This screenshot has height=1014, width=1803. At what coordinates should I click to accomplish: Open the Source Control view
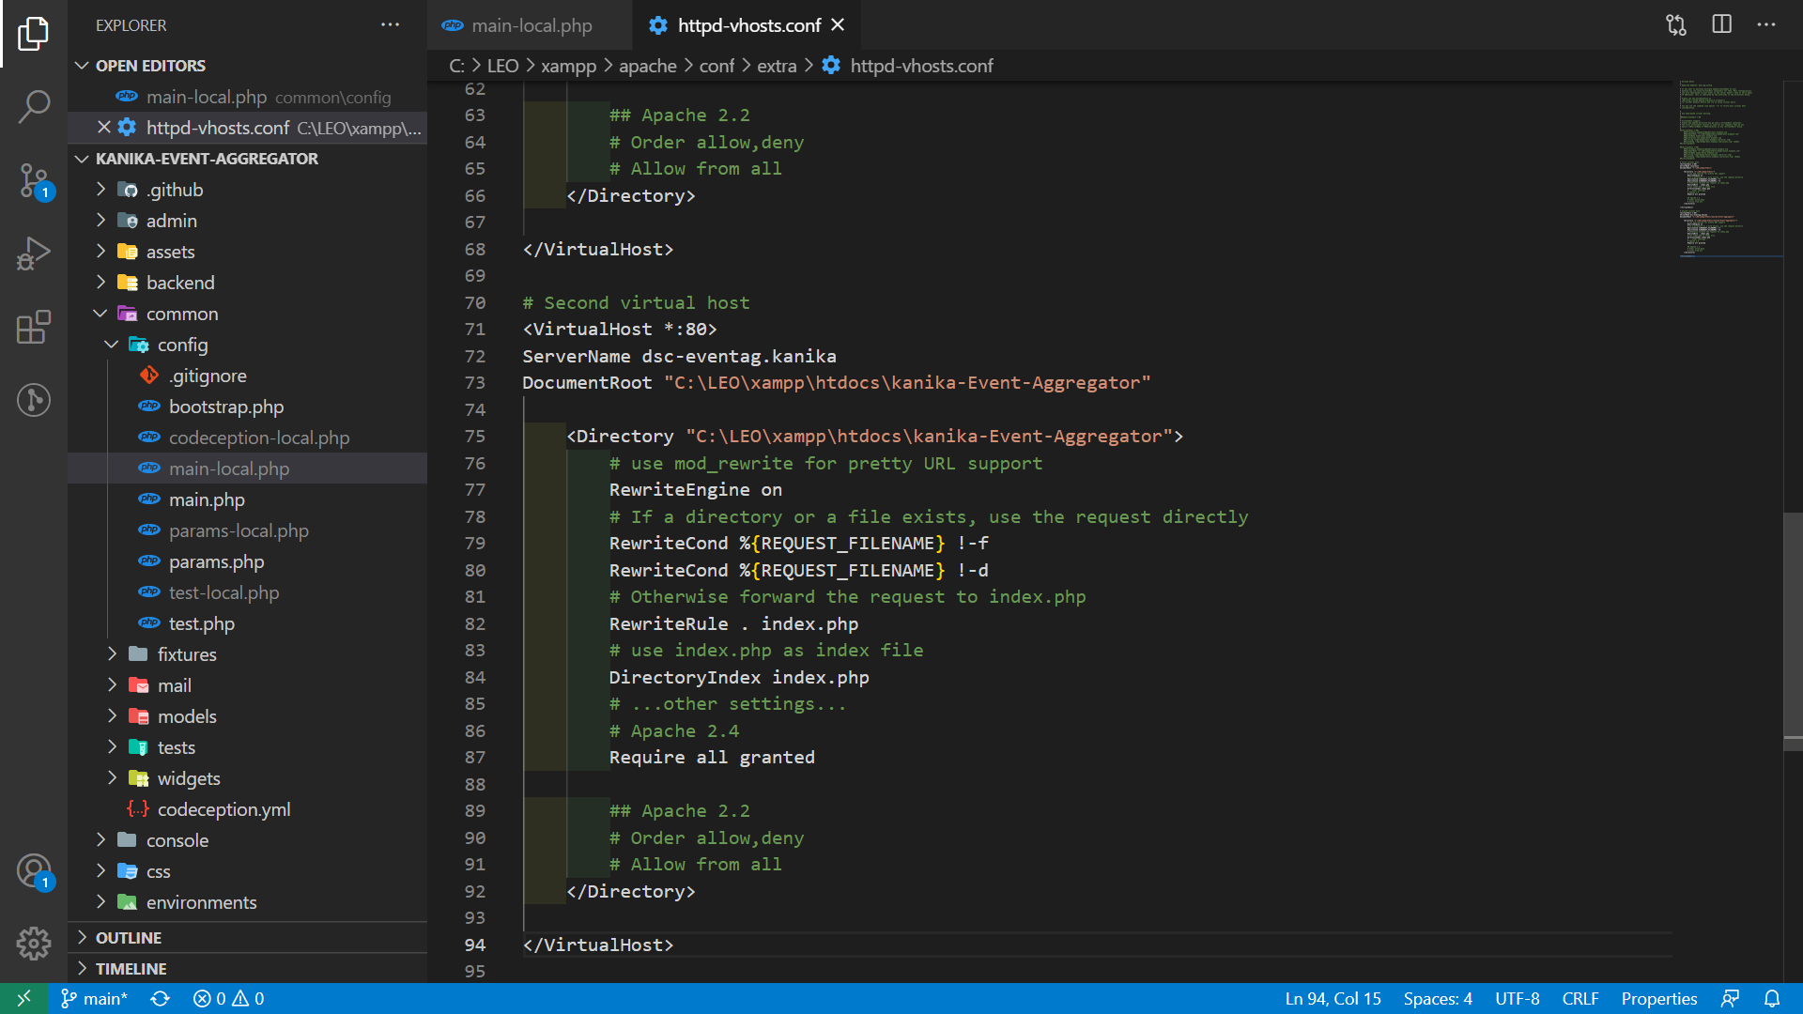click(34, 180)
